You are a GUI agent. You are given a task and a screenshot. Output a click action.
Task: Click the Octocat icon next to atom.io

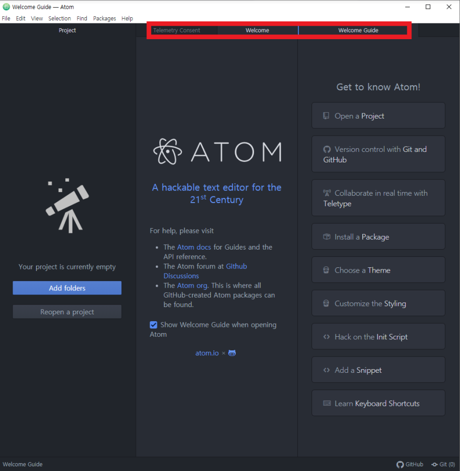(232, 353)
